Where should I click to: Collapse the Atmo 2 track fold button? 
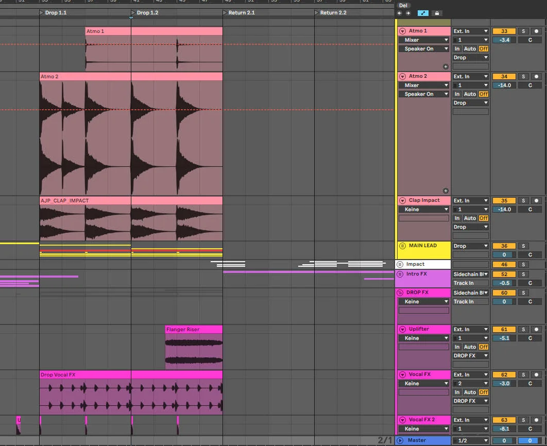pyautogui.click(x=402, y=76)
